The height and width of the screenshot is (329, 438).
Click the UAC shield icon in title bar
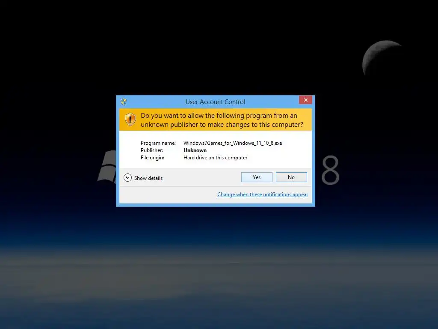pos(124,102)
